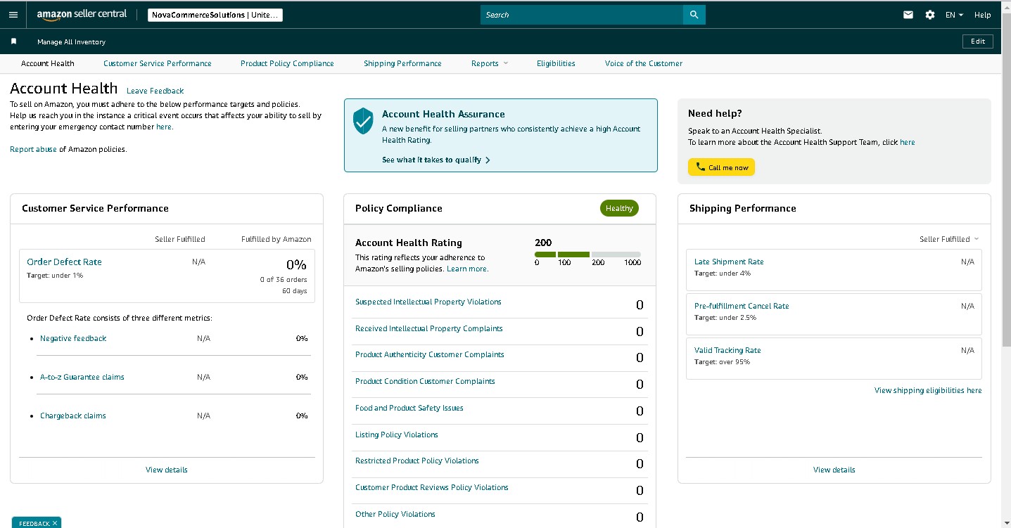Open Customer Product Reviews Policy Violations

coord(432,487)
